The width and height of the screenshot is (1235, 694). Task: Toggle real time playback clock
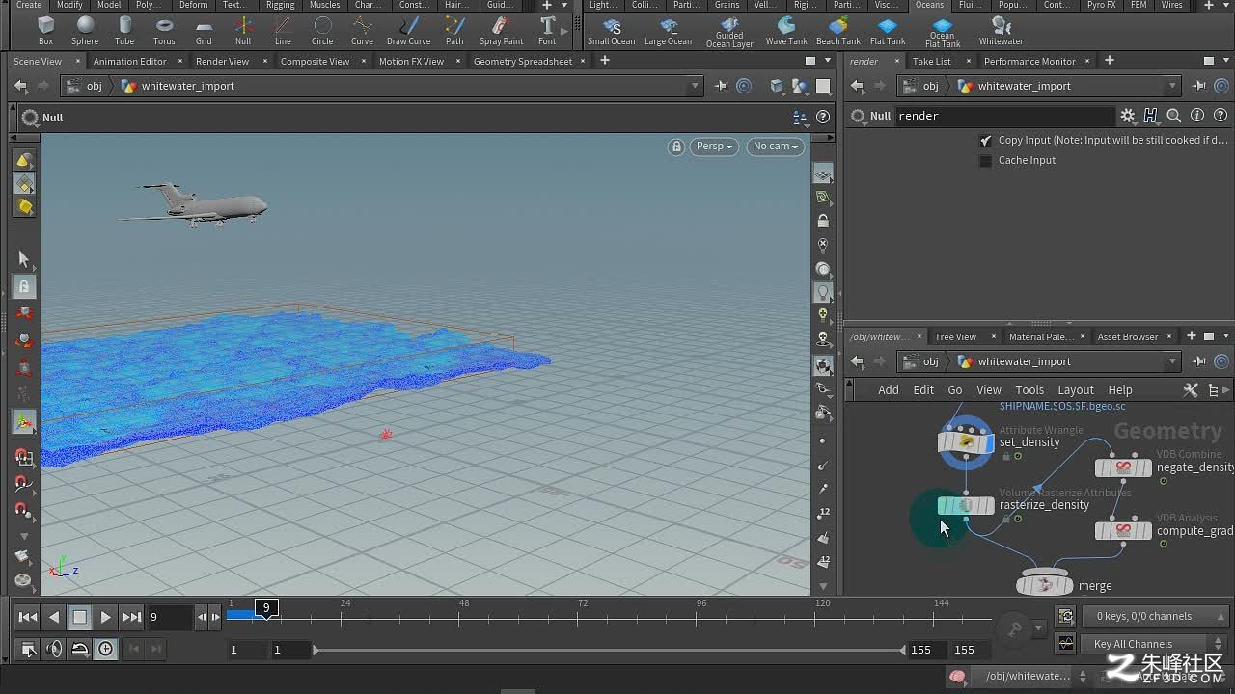click(105, 649)
